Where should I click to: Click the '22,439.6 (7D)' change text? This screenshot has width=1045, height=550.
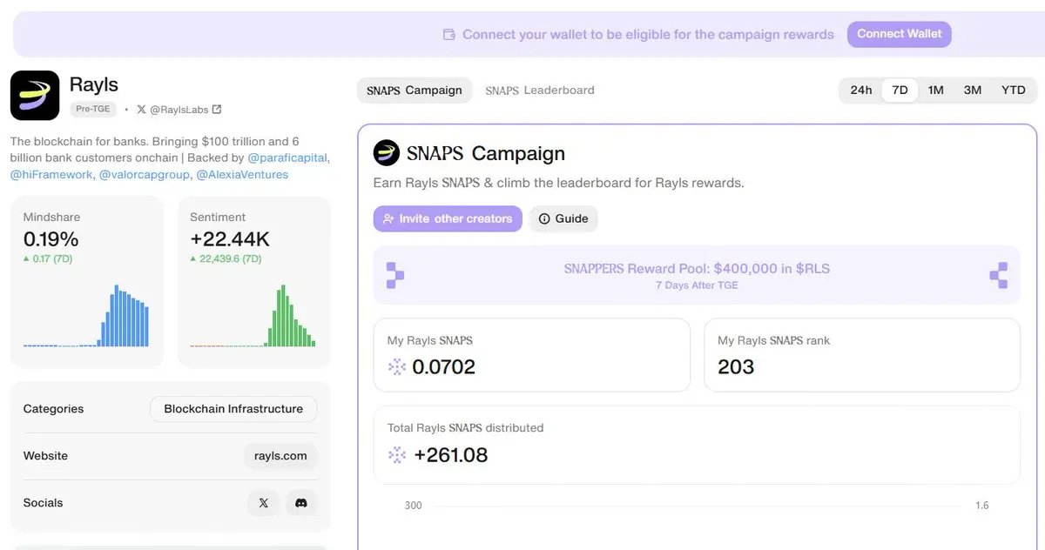(231, 259)
